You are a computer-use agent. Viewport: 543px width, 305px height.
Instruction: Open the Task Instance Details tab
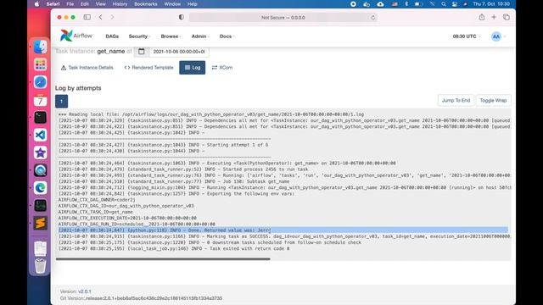pos(87,68)
